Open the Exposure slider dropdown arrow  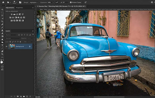coord(53,3)
